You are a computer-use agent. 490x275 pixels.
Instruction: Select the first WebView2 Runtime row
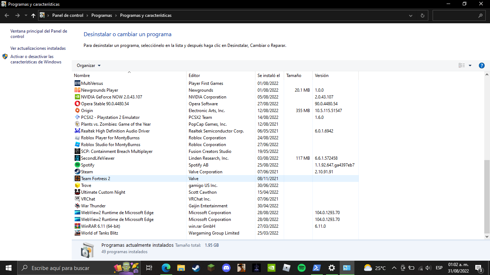click(215, 213)
